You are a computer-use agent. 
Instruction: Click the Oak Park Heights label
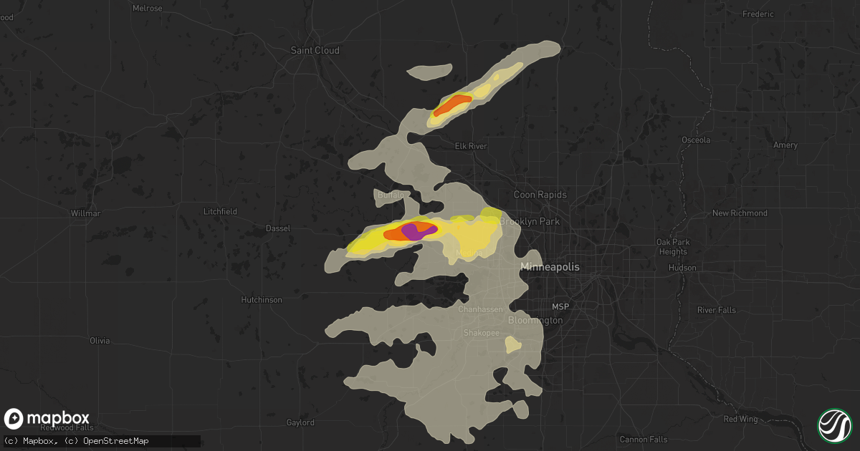672,246
